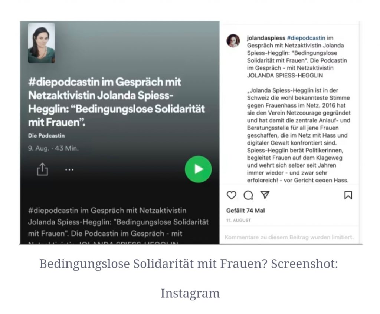Screen dimensions: 380x314
Task: Click the 11. AUGUST post date
Action: click(239, 220)
